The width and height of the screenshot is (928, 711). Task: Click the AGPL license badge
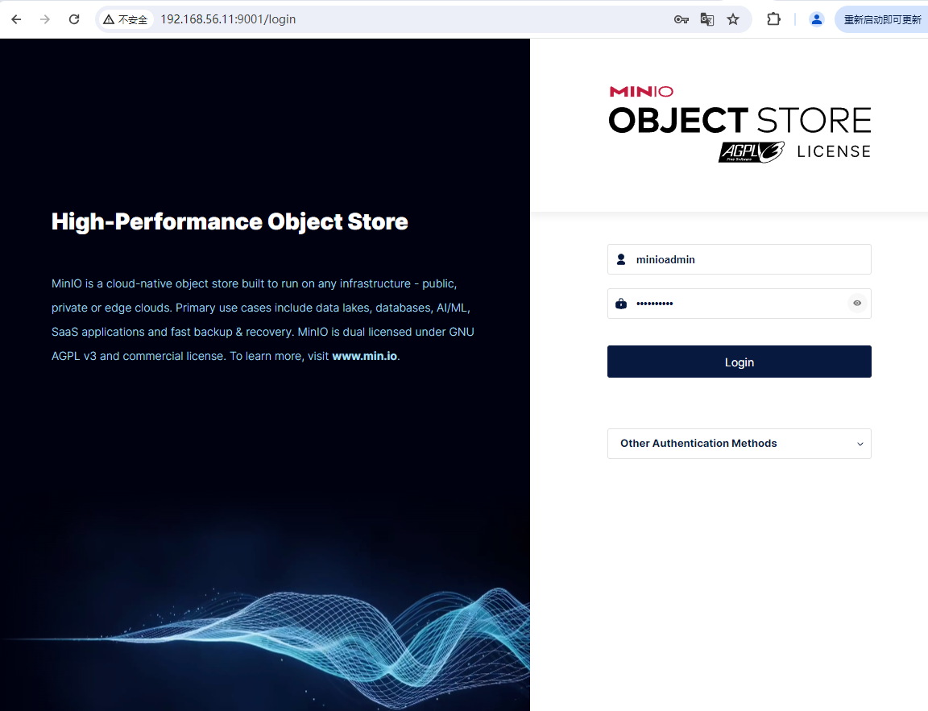[x=751, y=151]
